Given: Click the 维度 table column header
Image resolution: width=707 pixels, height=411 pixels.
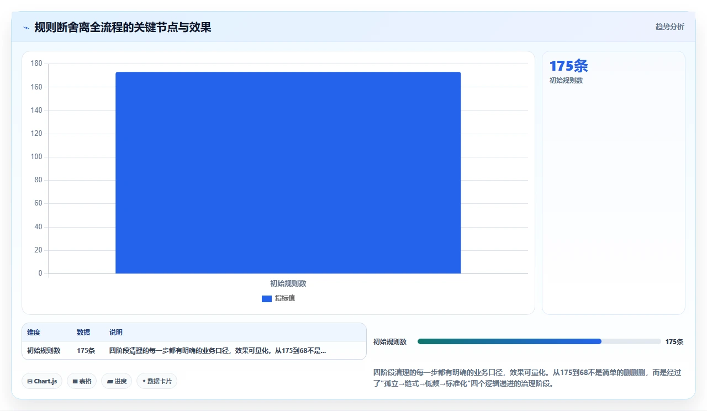Looking at the screenshot, I should (x=34, y=333).
